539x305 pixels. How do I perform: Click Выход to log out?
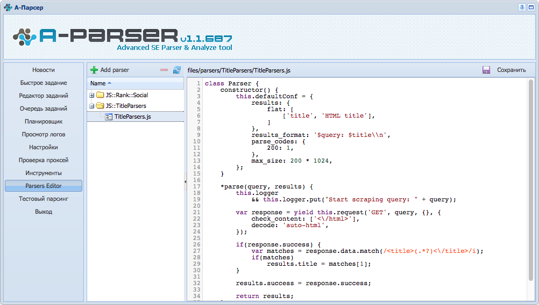coord(44,212)
